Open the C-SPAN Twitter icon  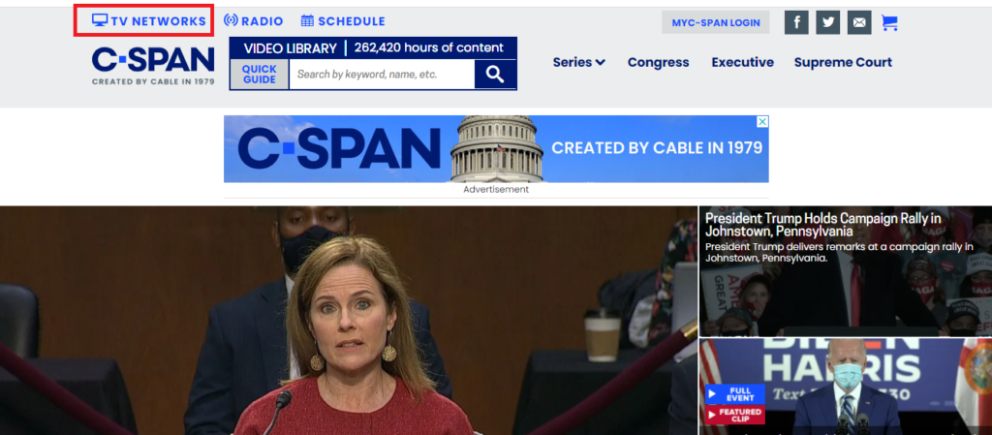(x=827, y=22)
